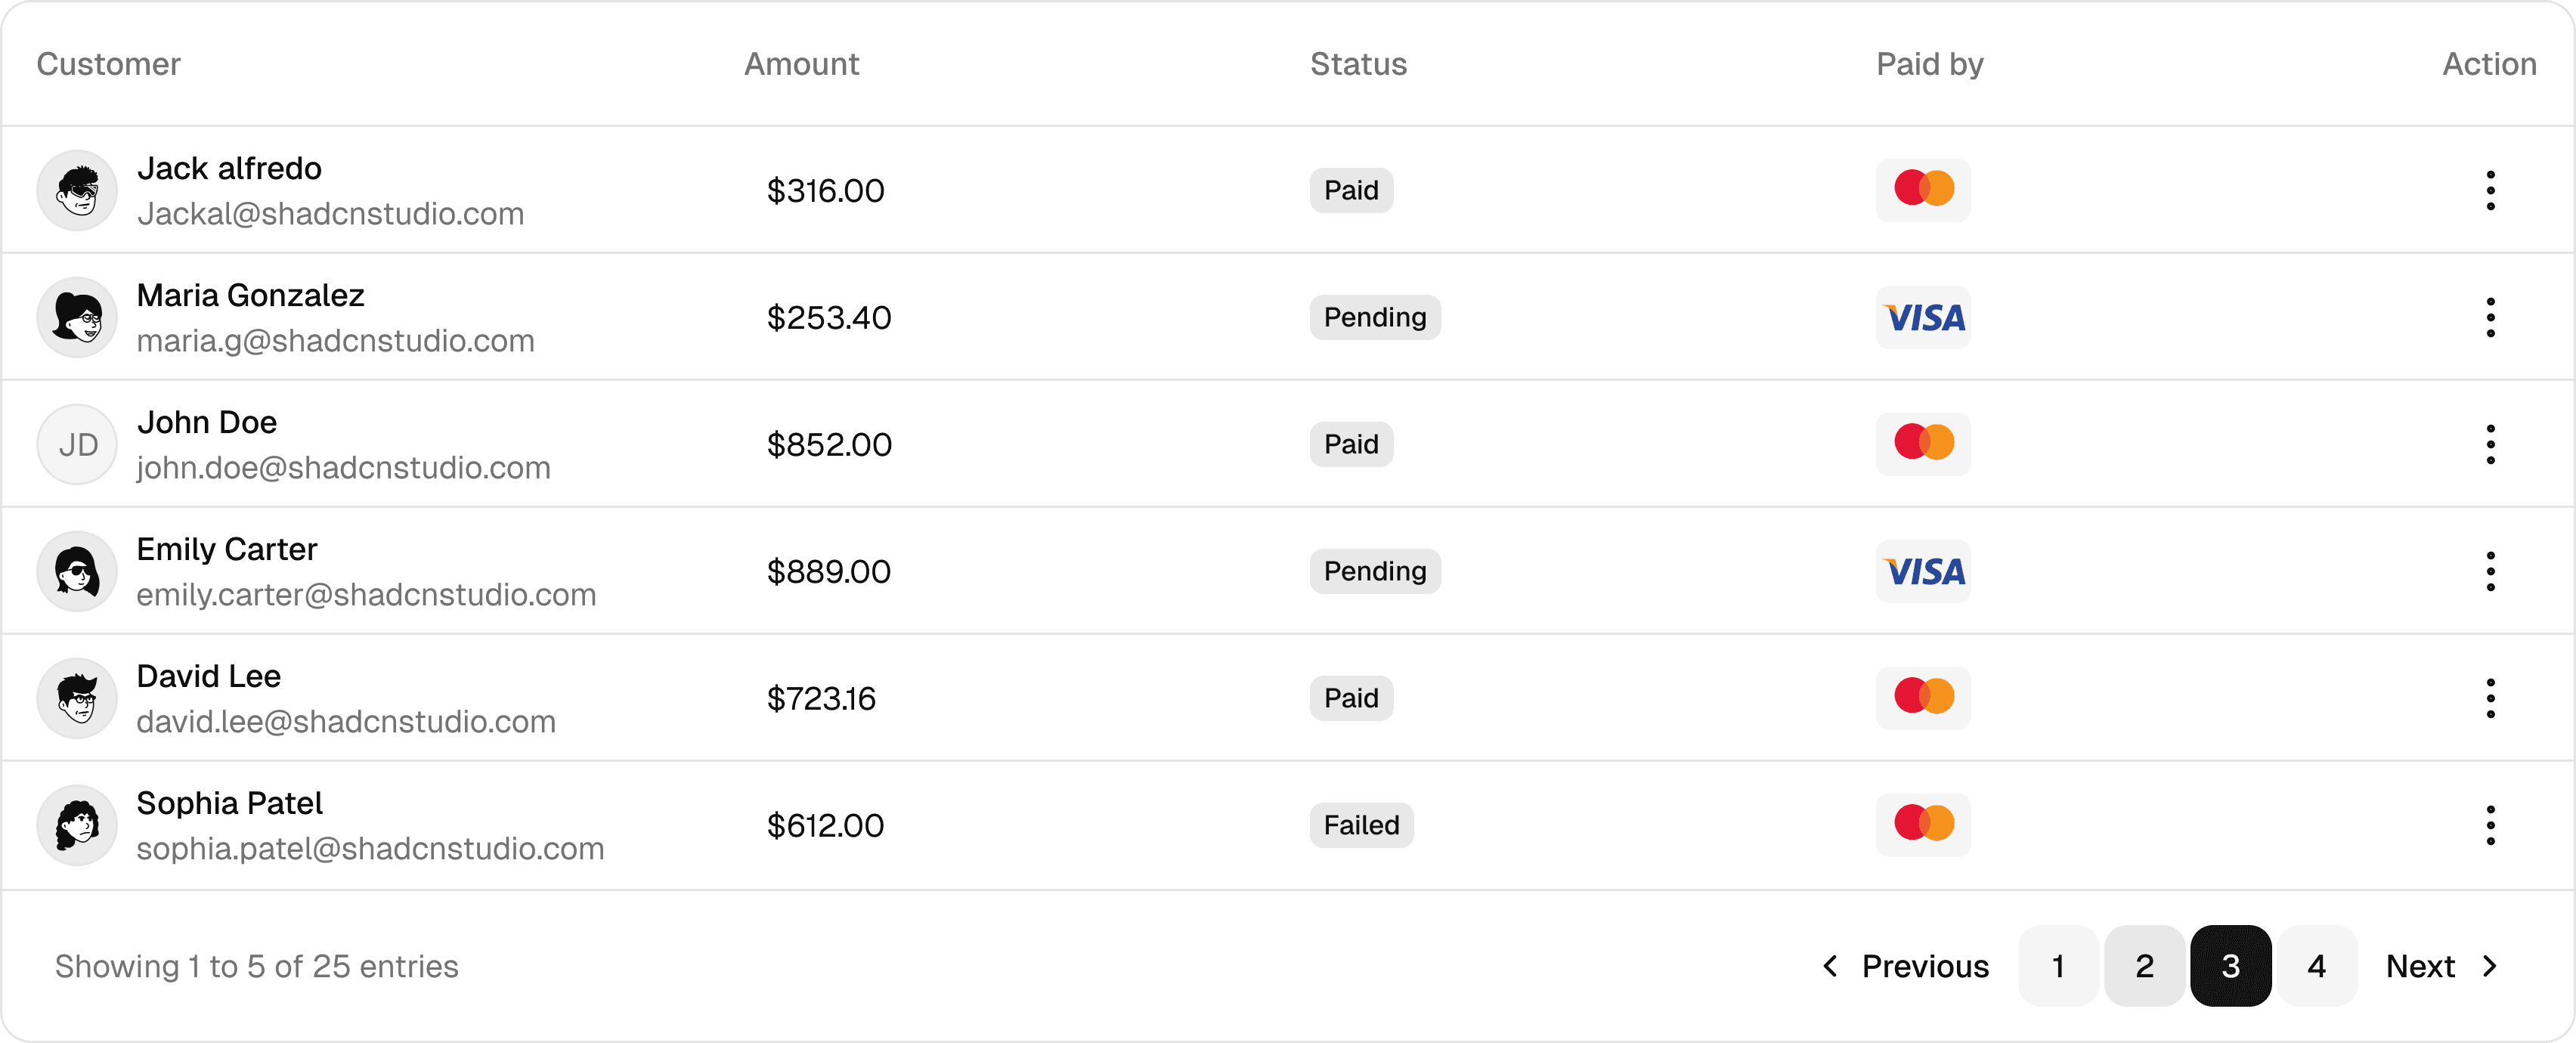Screen dimensions: 2576x1043
Task: Open Sophia Patel's row action menu
Action: (2490, 825)
